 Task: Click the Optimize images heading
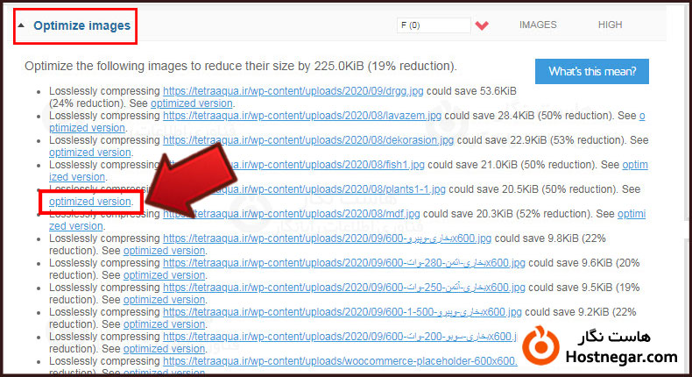pyautogui.click(x=81, y=26)
